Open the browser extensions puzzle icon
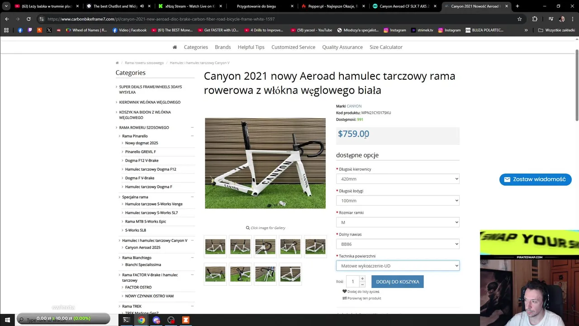 click(x=535, y=19)
